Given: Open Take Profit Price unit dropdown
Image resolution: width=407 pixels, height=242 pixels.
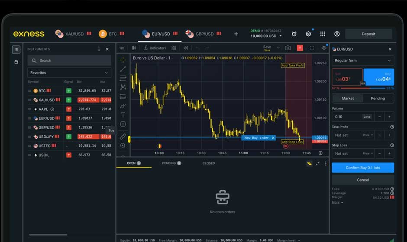Looking at the screenshot, I should 368,135.
